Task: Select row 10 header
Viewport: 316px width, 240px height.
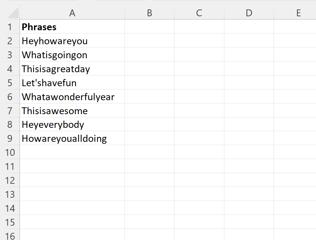Action: pos(10,152)
